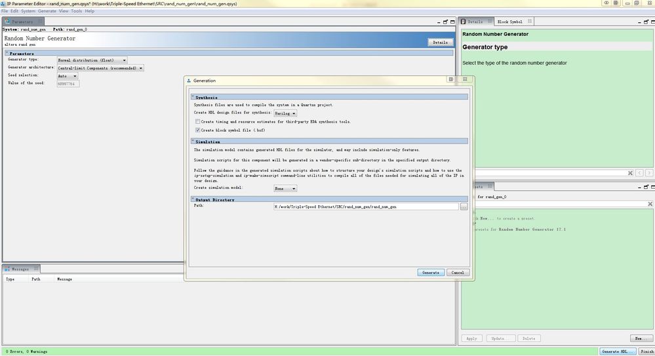Open the Generate menu

coord(47,11)
